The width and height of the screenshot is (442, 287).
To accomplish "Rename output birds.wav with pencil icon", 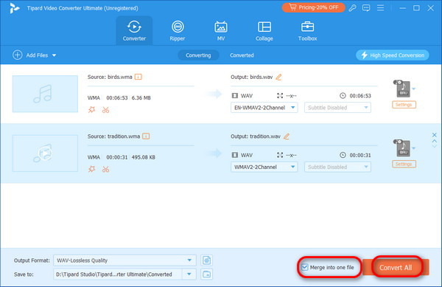I will click(278, 77).
